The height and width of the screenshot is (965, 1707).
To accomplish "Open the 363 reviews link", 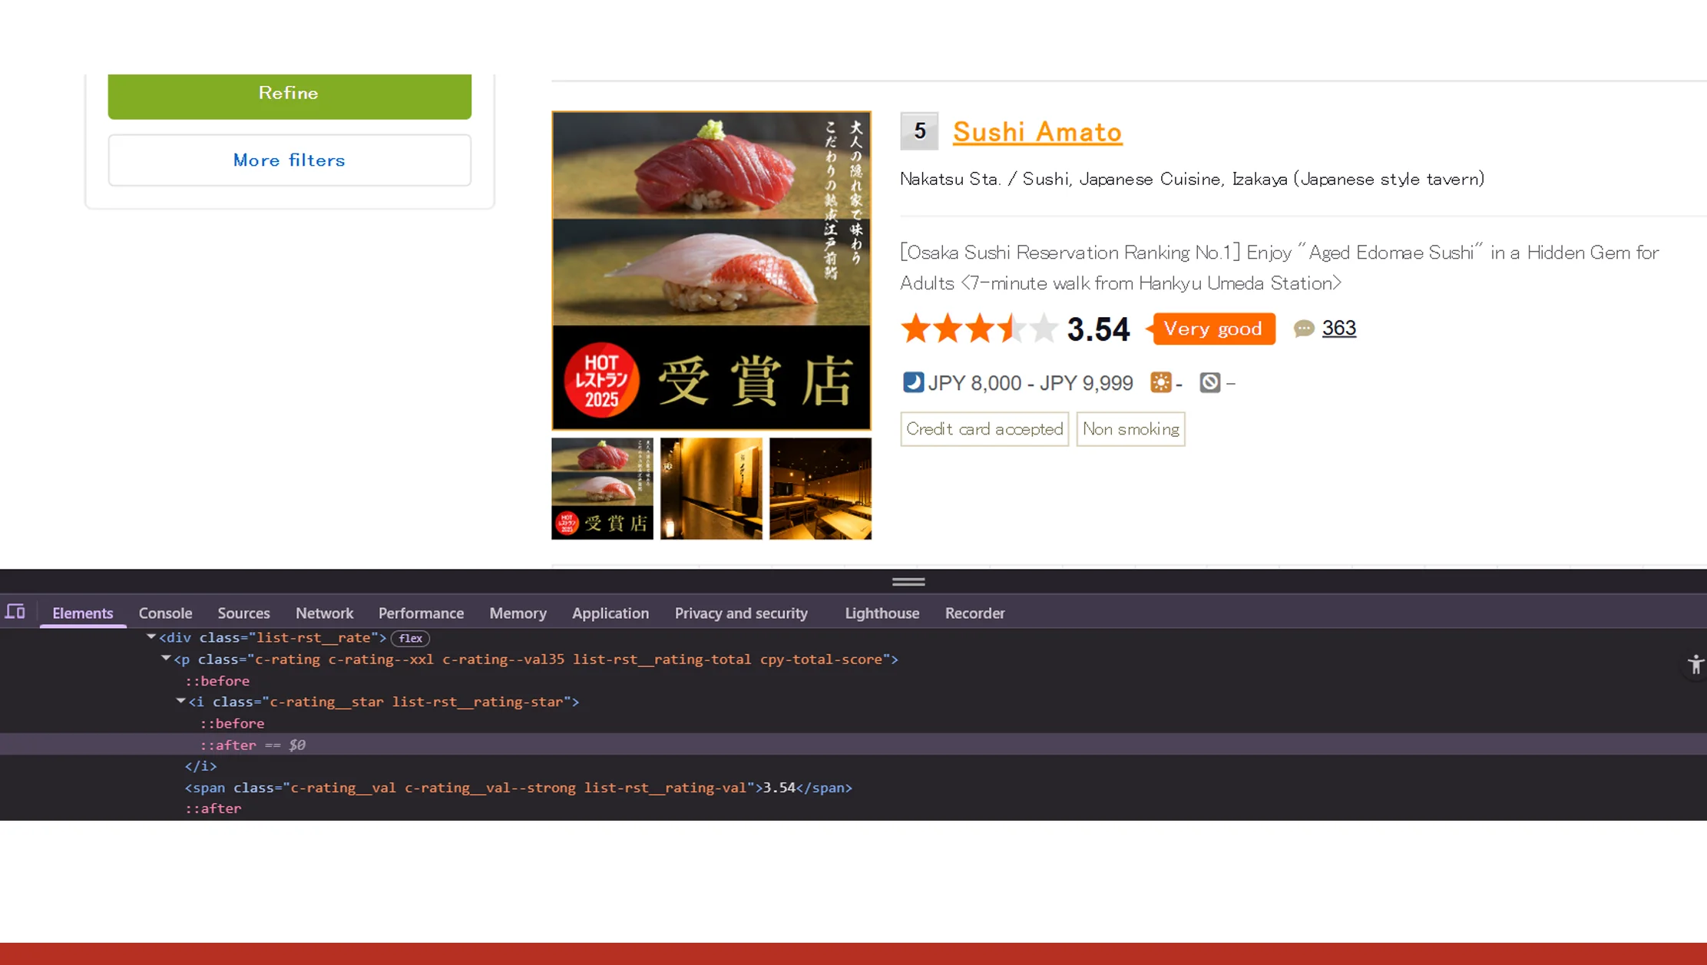I will coord(1338,328).
